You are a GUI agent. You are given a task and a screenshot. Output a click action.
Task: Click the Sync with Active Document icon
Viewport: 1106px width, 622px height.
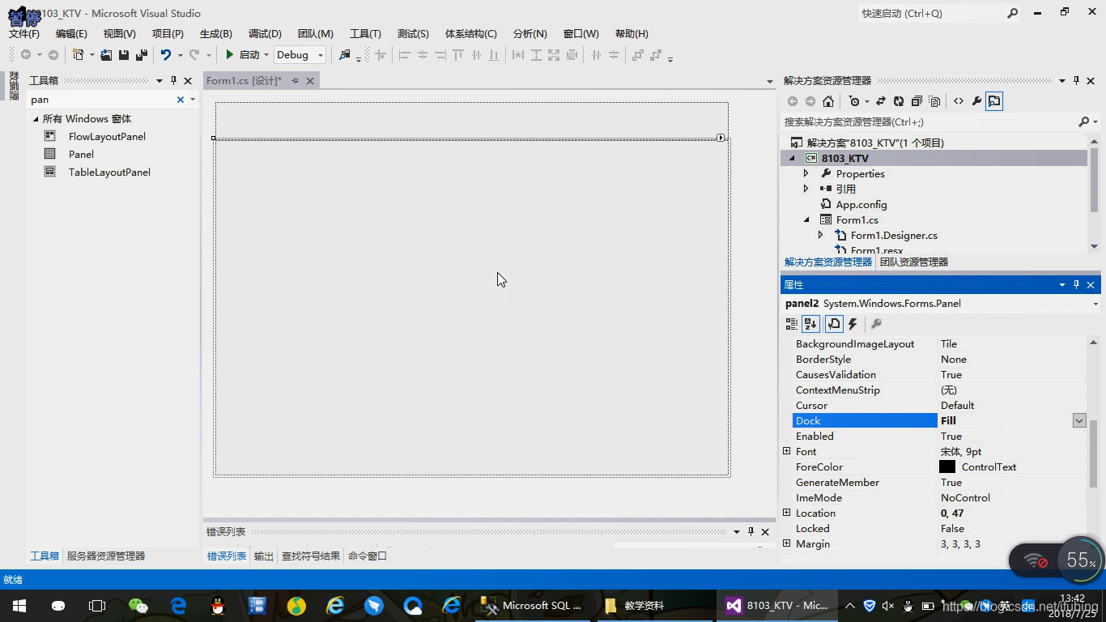click(x=881, y=101)
